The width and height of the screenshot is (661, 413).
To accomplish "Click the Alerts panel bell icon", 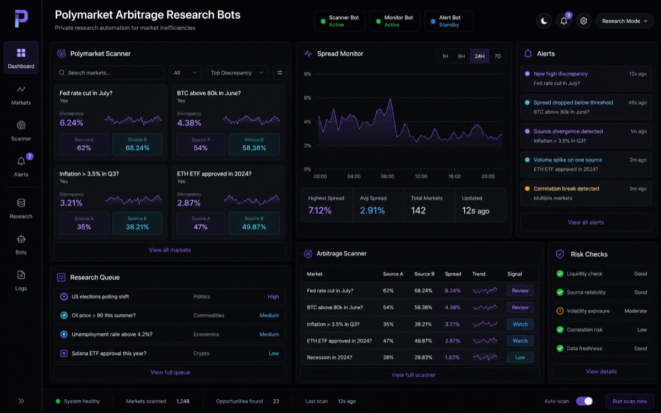I will click(528, 54).
